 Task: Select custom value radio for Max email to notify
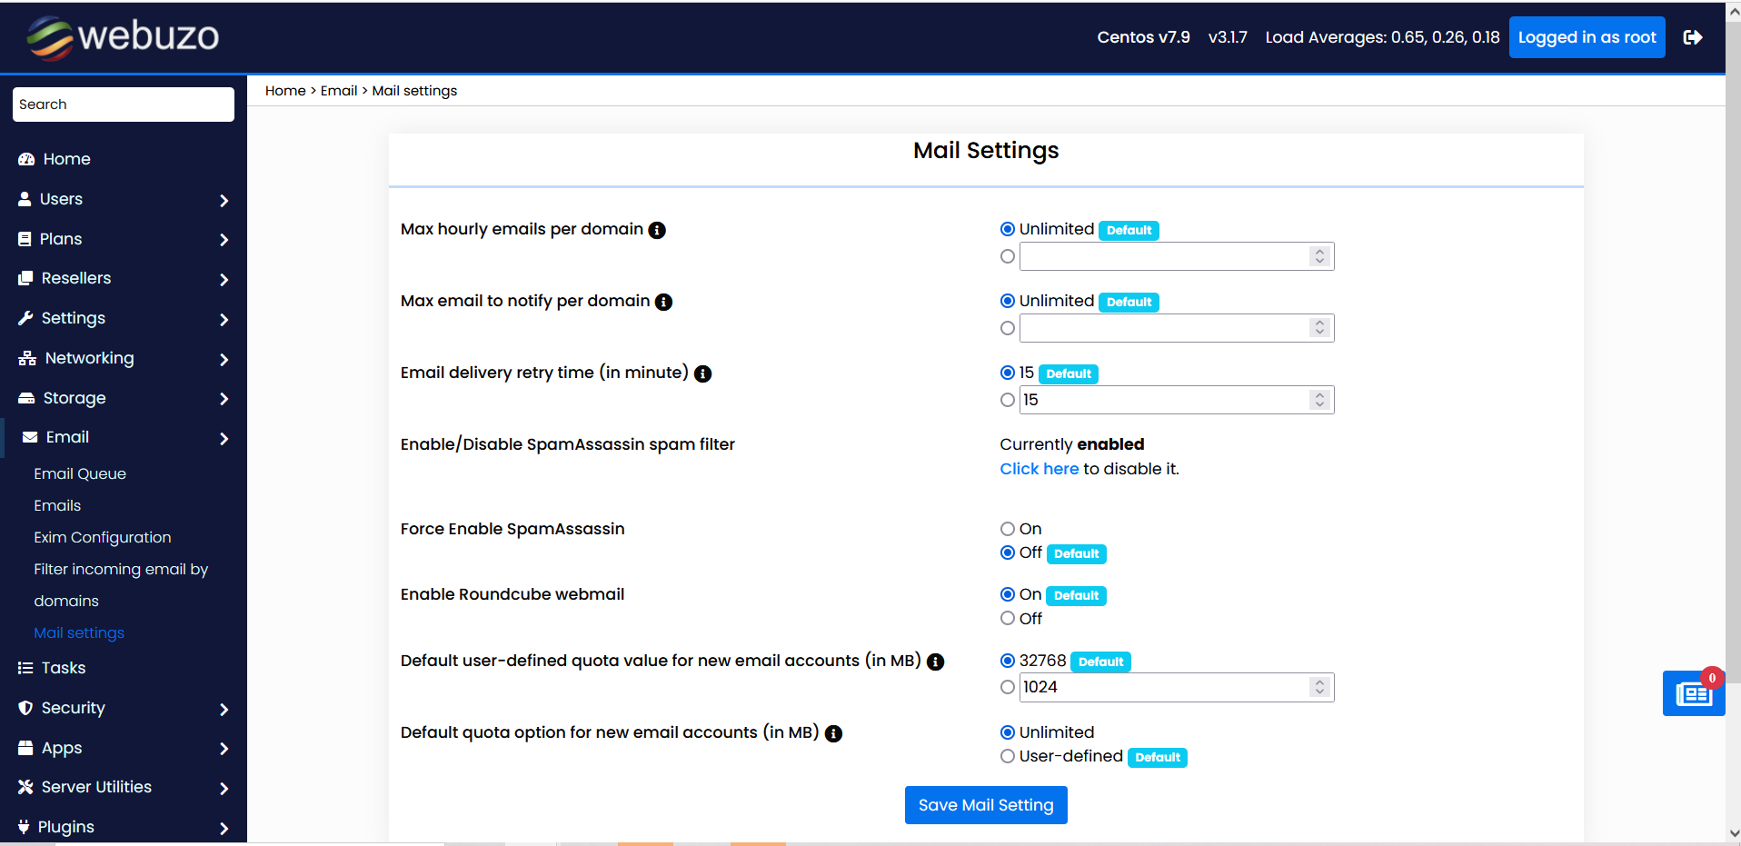[1008, 328]
